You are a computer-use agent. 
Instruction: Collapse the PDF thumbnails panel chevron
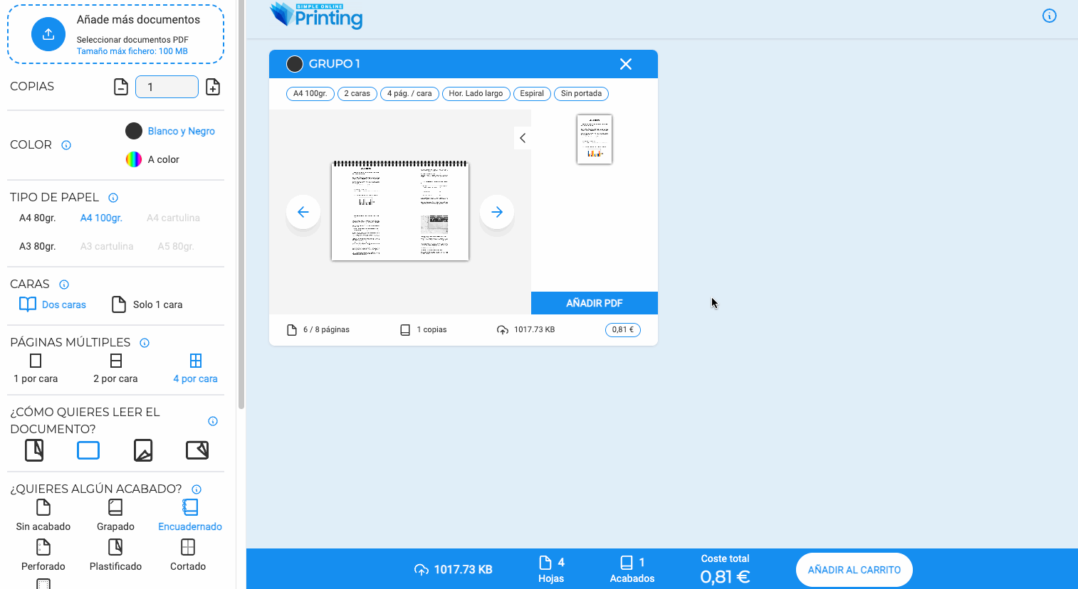[523, 138]
